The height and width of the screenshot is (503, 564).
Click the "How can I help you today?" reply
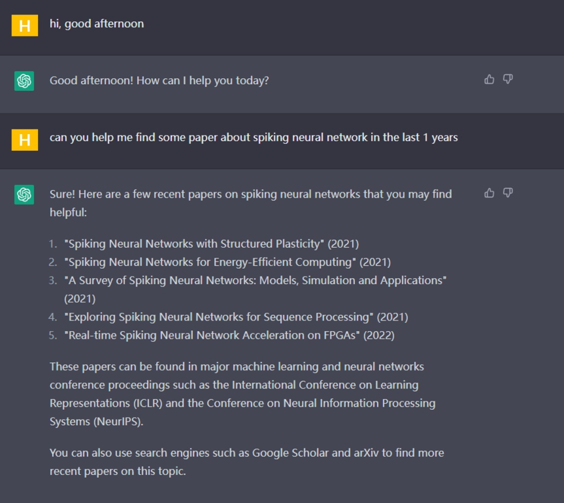click(x=159, y=81)
